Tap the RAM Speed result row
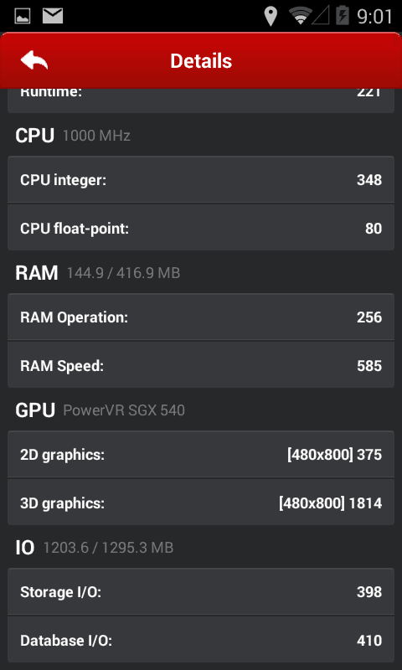This screenshot has width=402, height=670. coord(201,365)
